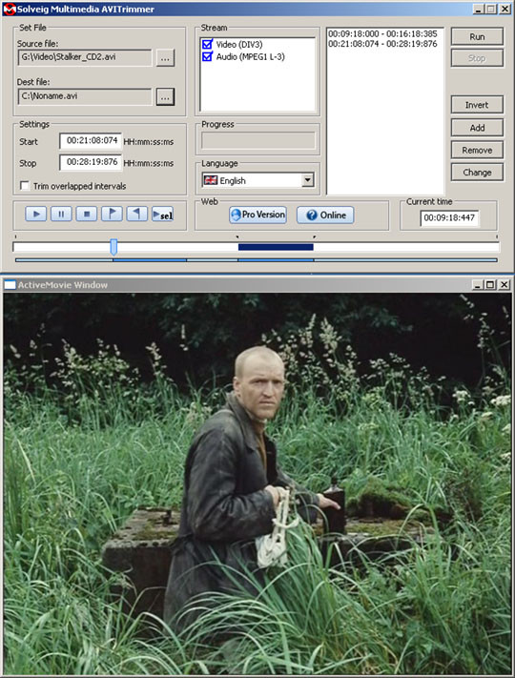Click the ActiveMovie Window title icon
Screen dimensions: 515x678
(x=10, y=285)
